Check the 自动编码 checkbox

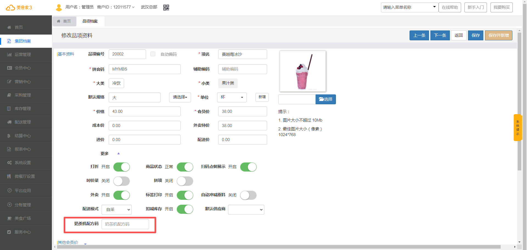click(153, 54)
